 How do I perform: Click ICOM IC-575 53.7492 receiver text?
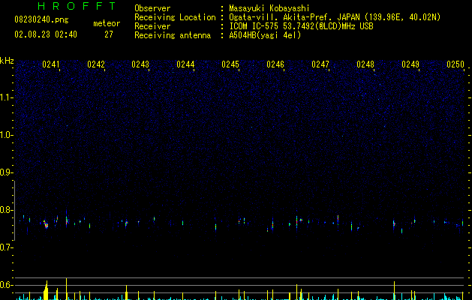tap(302, 26)
